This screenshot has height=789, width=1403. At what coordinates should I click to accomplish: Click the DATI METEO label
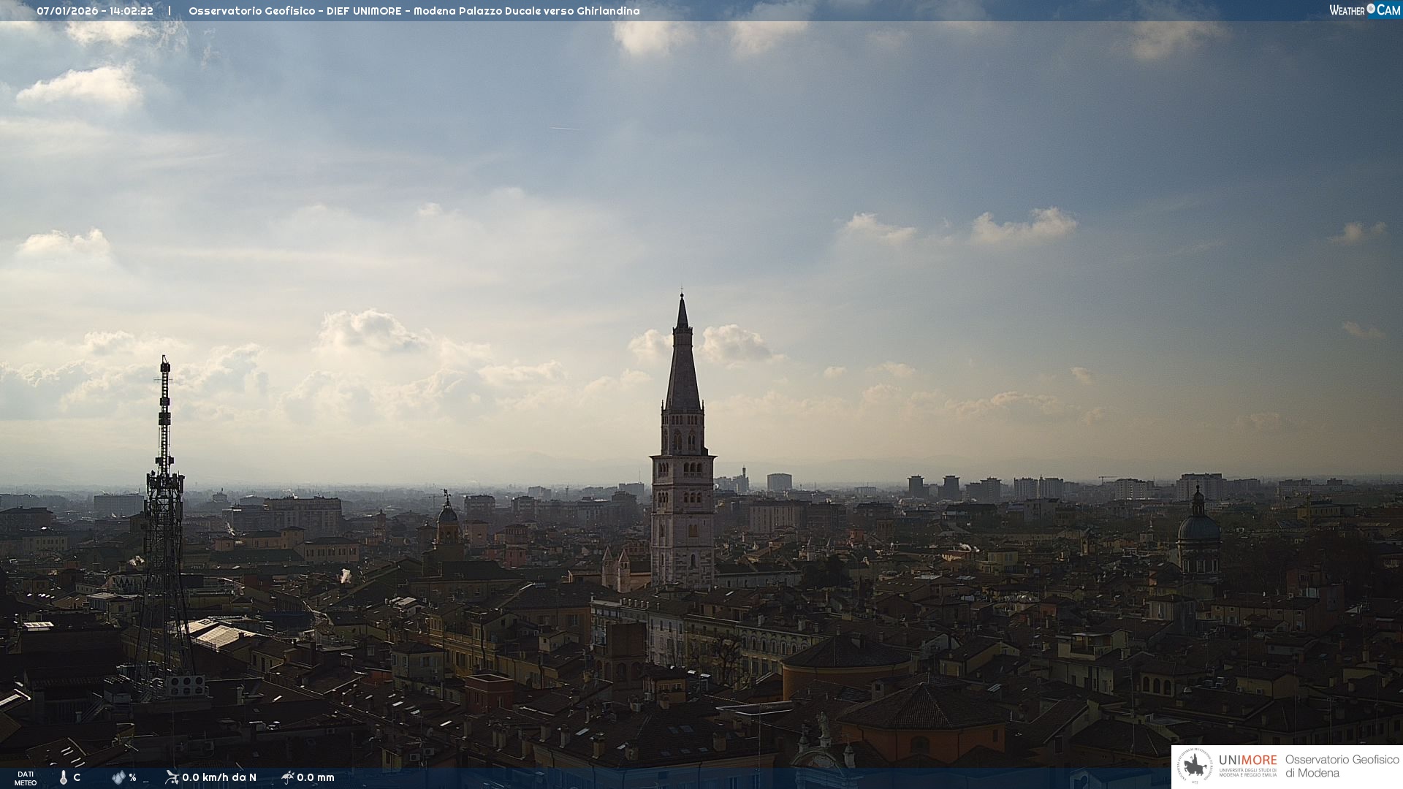[x=26, y=778]
